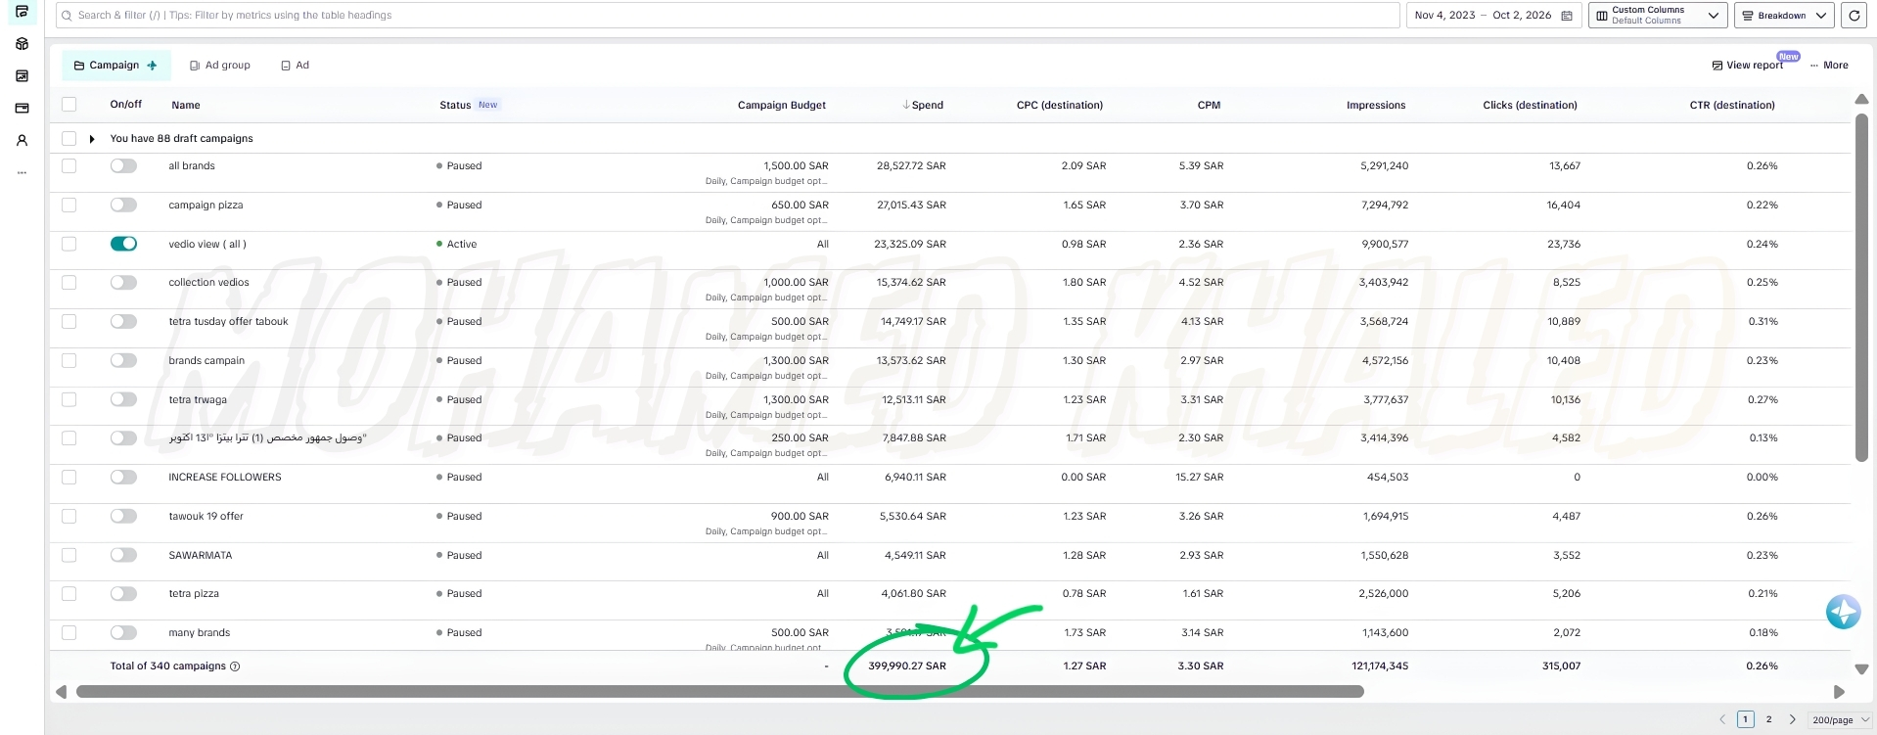Switch to the Ad group tab

220,66
